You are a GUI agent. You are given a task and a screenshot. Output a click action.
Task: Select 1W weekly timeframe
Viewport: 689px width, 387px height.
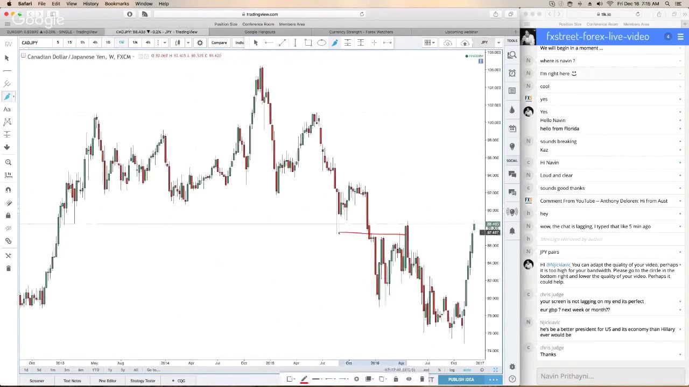pos(121,42)
